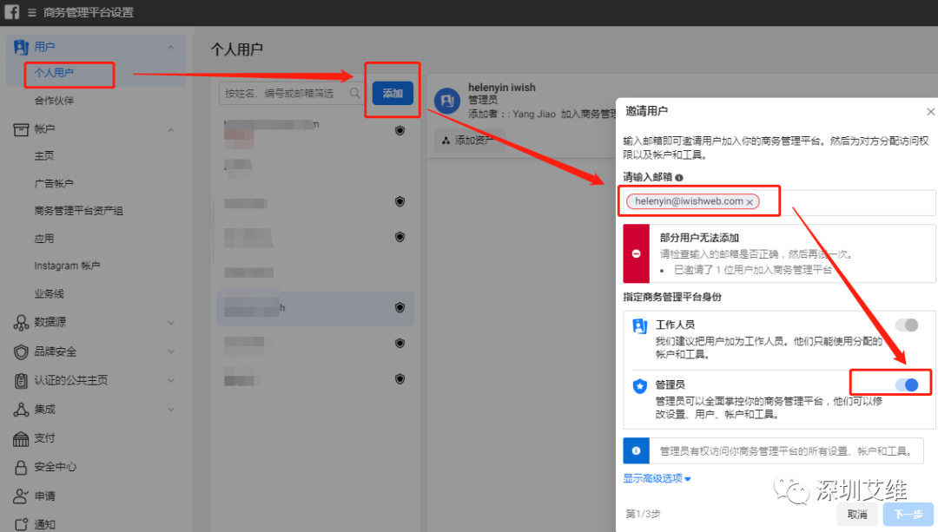Screen dimensions: 938x532
Task: Open the 品牌安全 shield icon
Action: coord(22,351)
